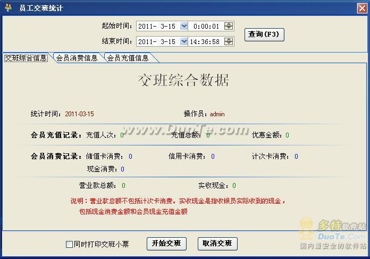Open the 起始时间 date dropdown calendar
The image size is (370, 259).
pos(184,26)
